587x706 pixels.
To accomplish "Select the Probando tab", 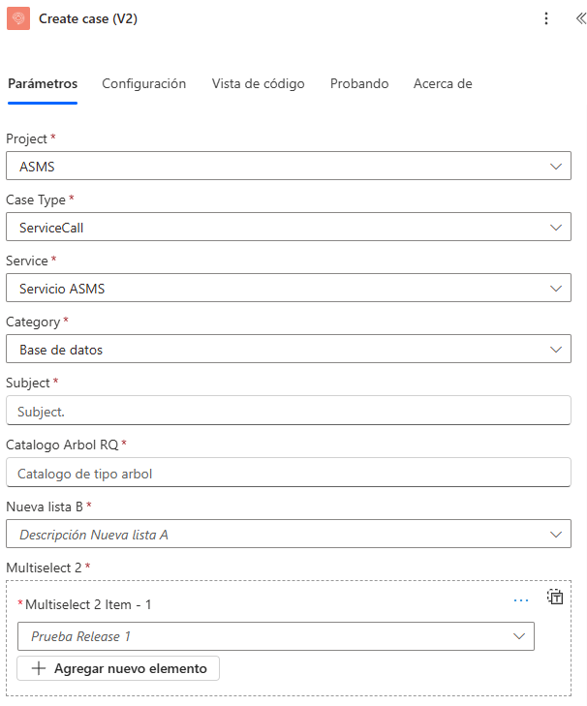I will tap(359, 84).
